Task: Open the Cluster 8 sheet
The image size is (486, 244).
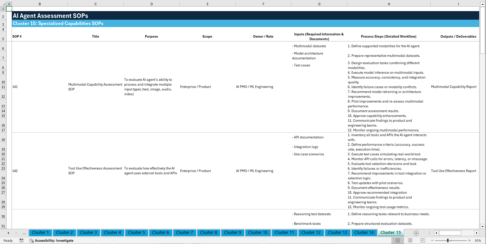Action: click(208, 233)
